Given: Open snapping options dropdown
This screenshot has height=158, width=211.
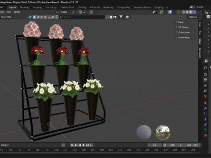Looking at the screenshot, I should (85, 12).
